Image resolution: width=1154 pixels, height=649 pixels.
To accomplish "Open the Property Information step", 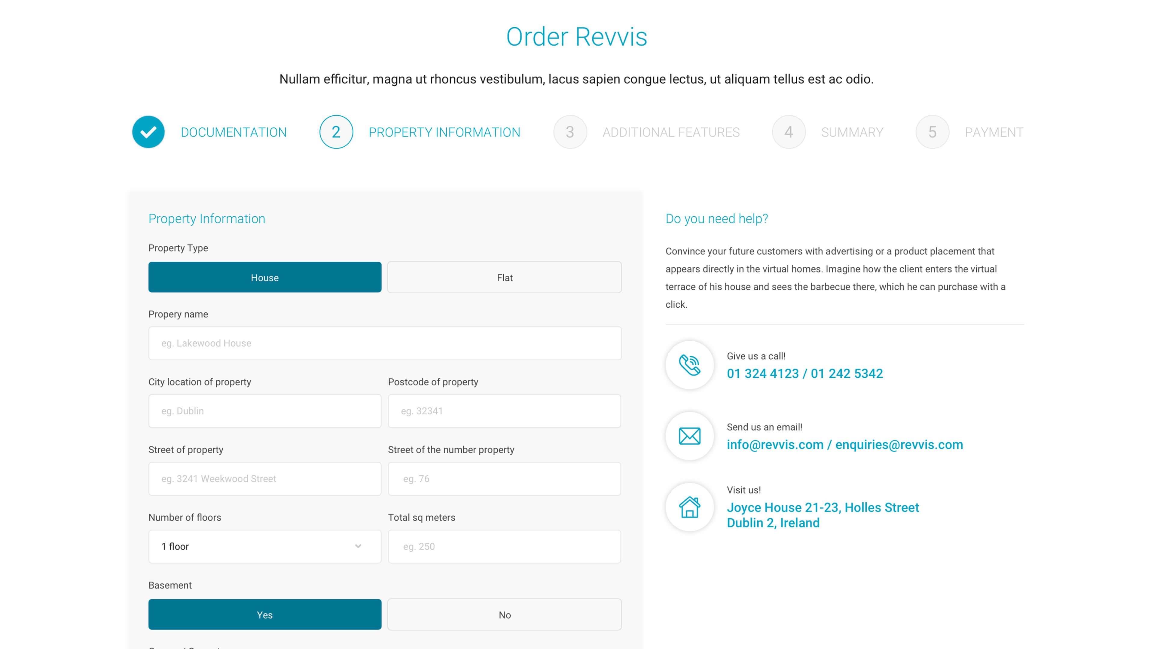I will point(444,132).
